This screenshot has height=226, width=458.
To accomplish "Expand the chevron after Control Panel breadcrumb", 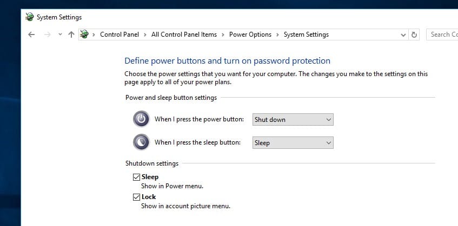I will (x=145, y=35).
